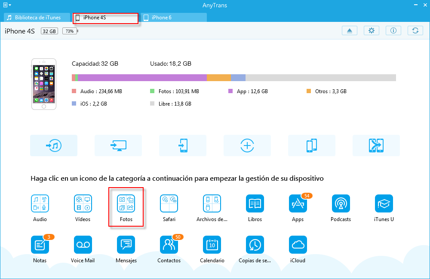Switch to the Biblioteca de iTunes tab
This screenshot has width=430, height=279.
pyautogui.click(x=37, y=18)
